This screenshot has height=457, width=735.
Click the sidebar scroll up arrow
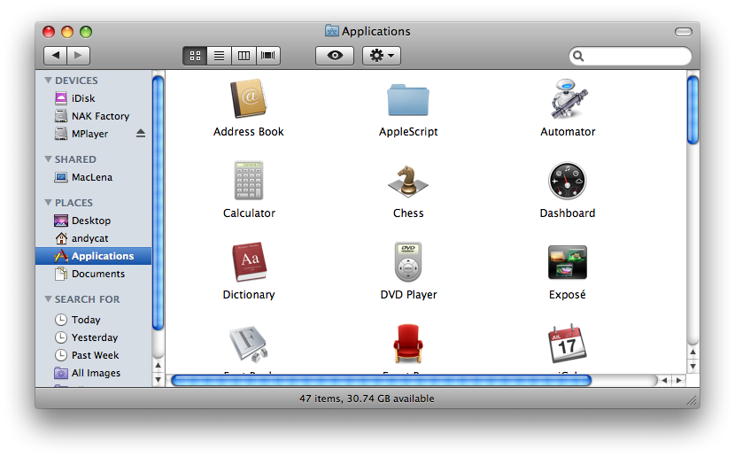(x=158, y=365)
